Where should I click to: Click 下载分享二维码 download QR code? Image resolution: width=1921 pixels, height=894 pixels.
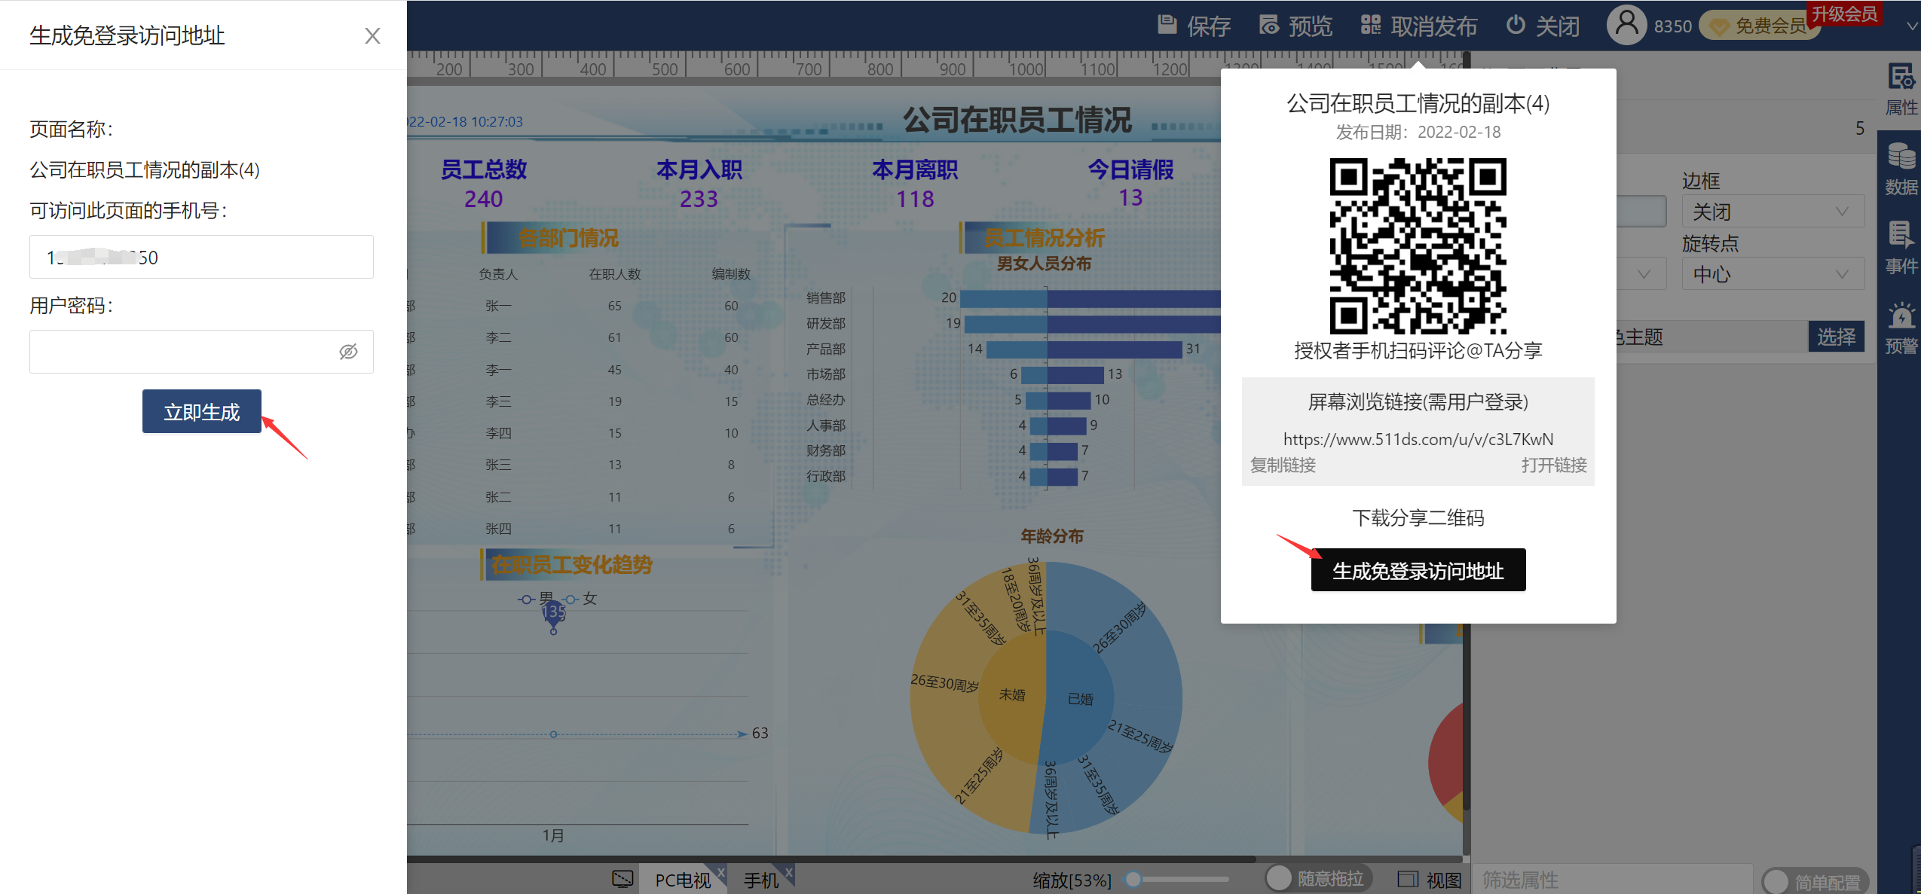(x=1418, y=517)
